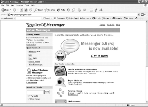
Task: Click the Business Messenger lock icon
Action: tap(29, 71)
